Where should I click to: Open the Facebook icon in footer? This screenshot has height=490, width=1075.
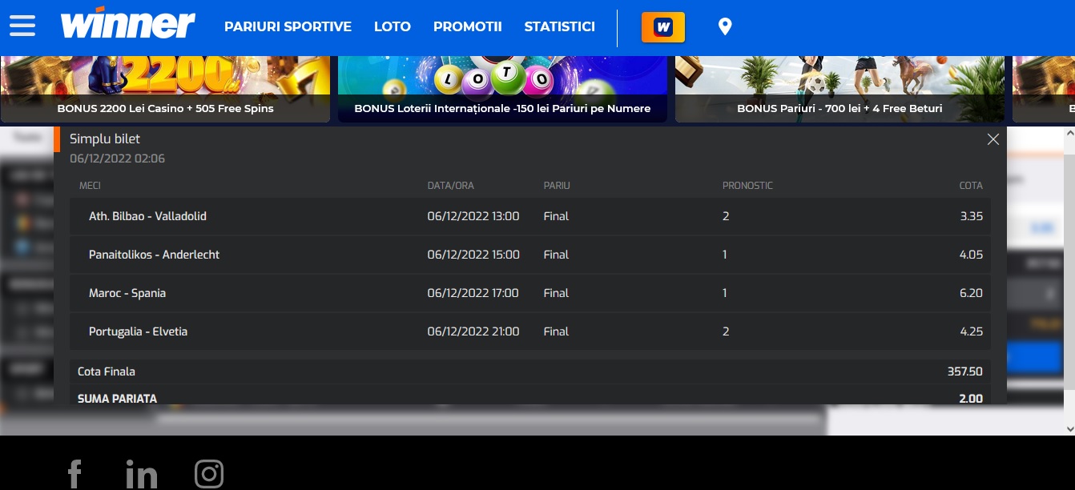[74, 474]
